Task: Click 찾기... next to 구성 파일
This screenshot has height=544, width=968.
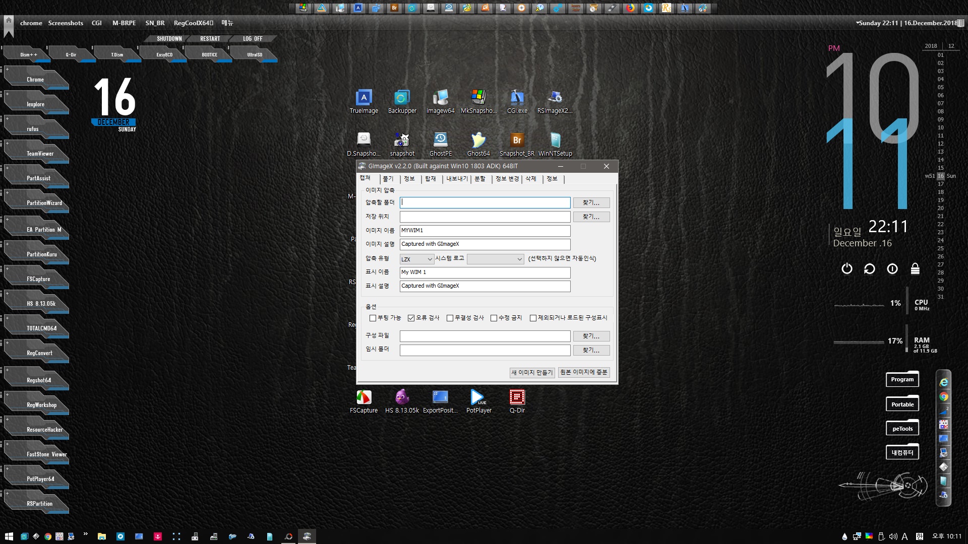Action: pos(591,336)
